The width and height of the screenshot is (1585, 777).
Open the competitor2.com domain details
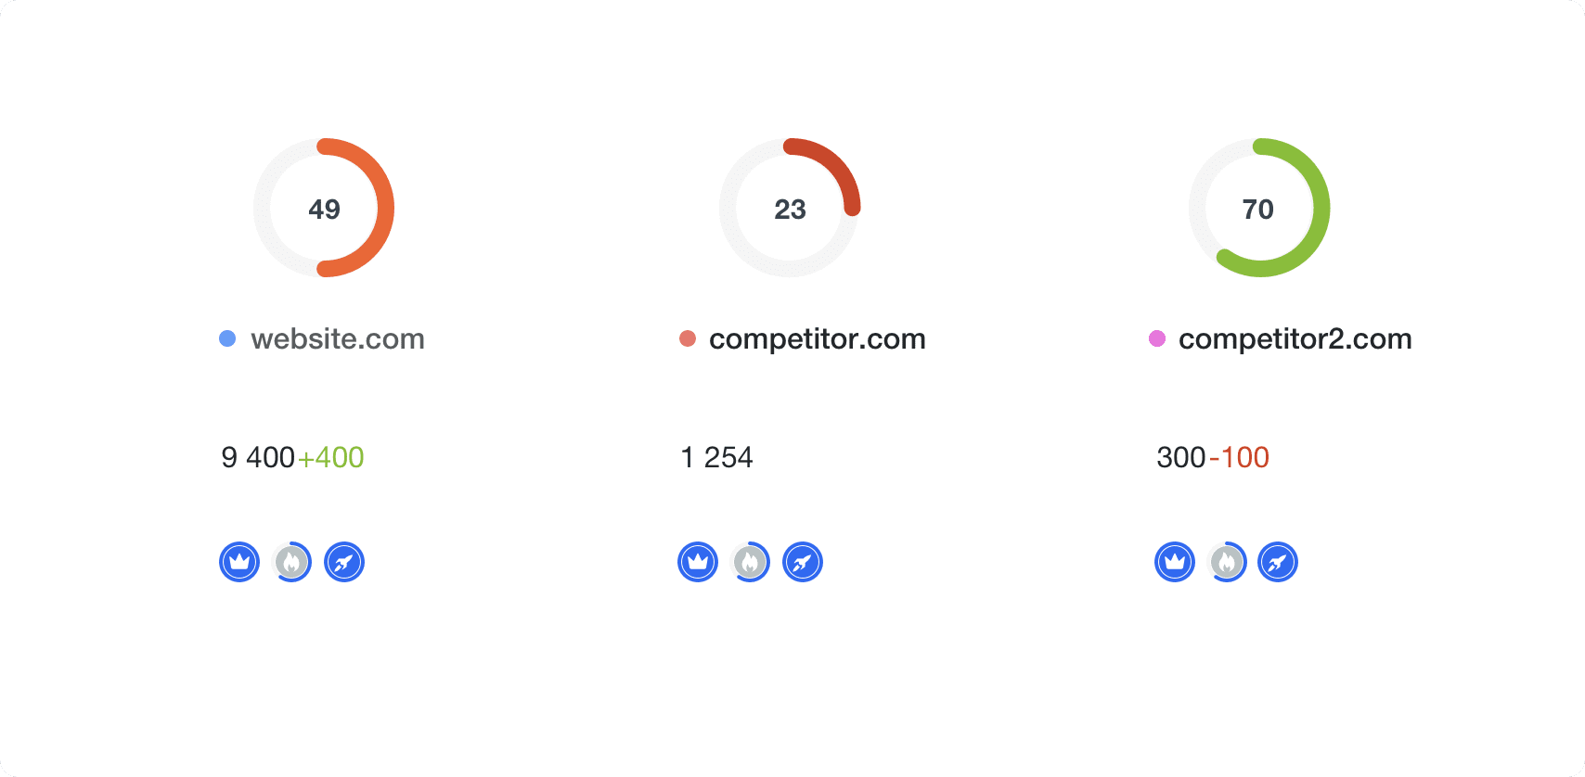pos(1294,338)
